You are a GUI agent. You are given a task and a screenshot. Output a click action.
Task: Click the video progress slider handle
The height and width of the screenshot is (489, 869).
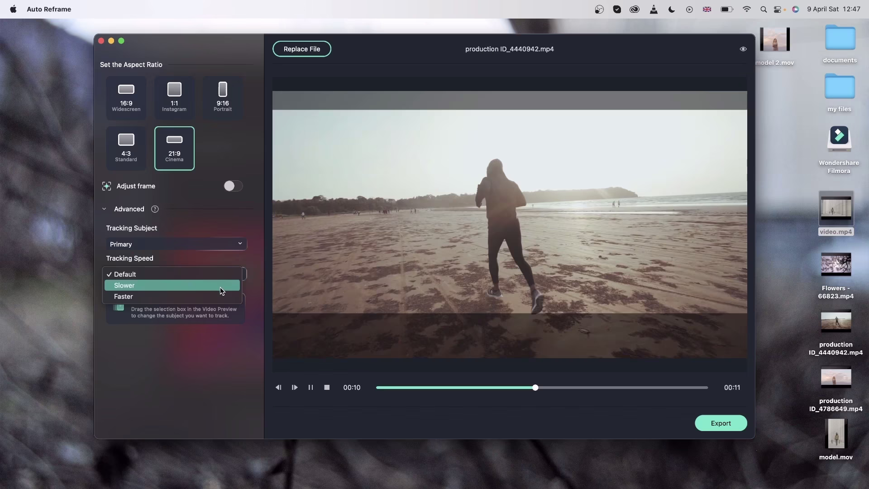535,388
